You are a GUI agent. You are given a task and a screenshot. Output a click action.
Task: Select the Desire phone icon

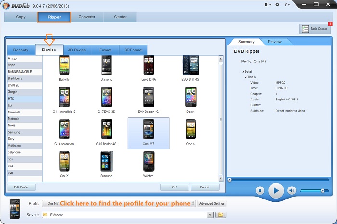coord(191,100)
